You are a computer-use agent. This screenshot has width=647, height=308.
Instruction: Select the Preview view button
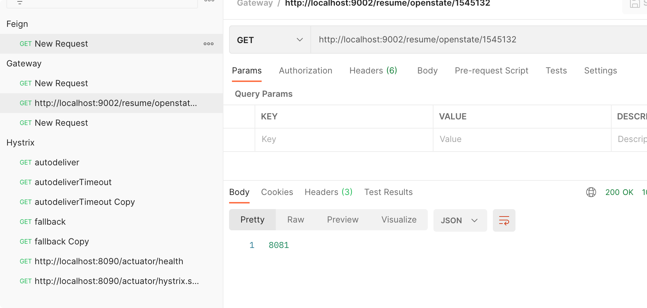[343, 220]
